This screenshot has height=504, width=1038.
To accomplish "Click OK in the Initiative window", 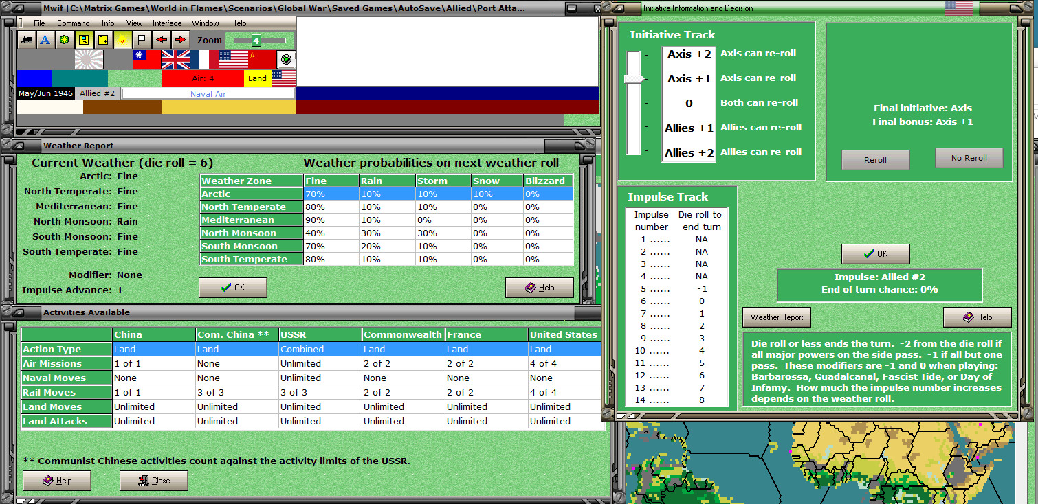I will (x=876, y=254).
